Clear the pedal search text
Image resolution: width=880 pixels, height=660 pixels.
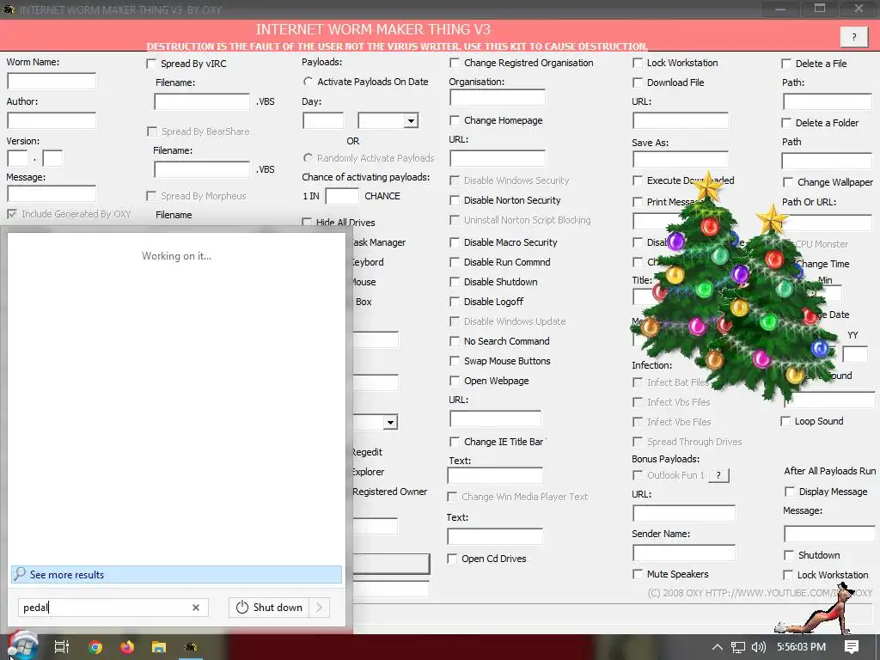196,608
